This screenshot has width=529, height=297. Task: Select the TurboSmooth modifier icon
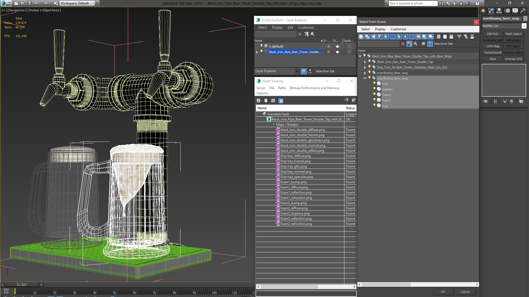tap(493, 53)
